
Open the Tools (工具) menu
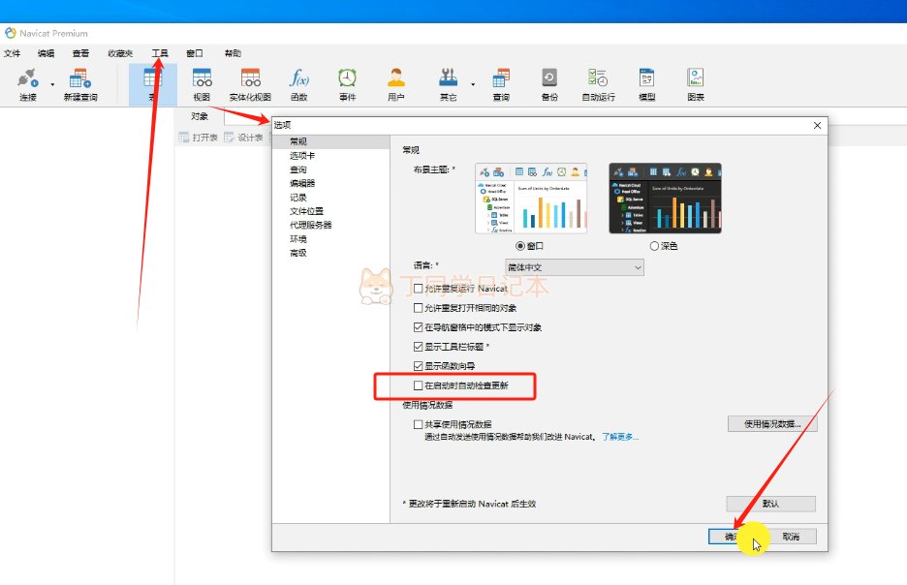[x=160, y=53]
